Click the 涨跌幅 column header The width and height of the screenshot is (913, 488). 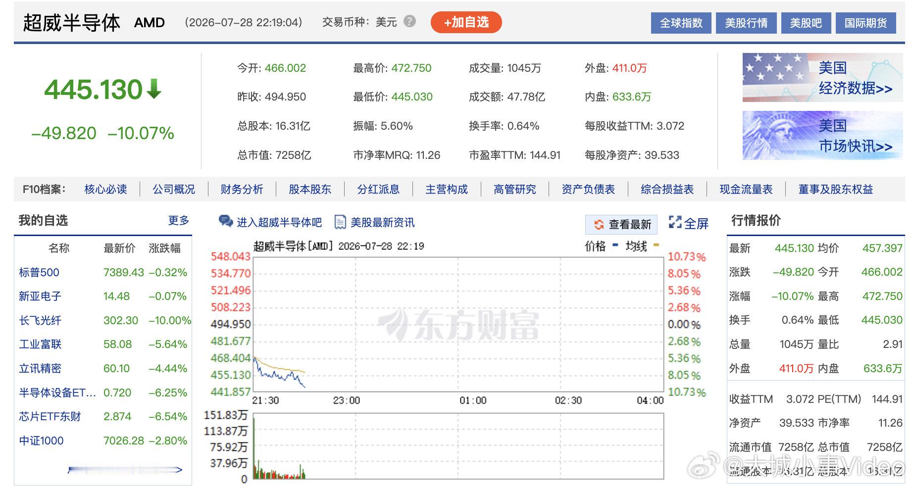(x=165, y=248)
